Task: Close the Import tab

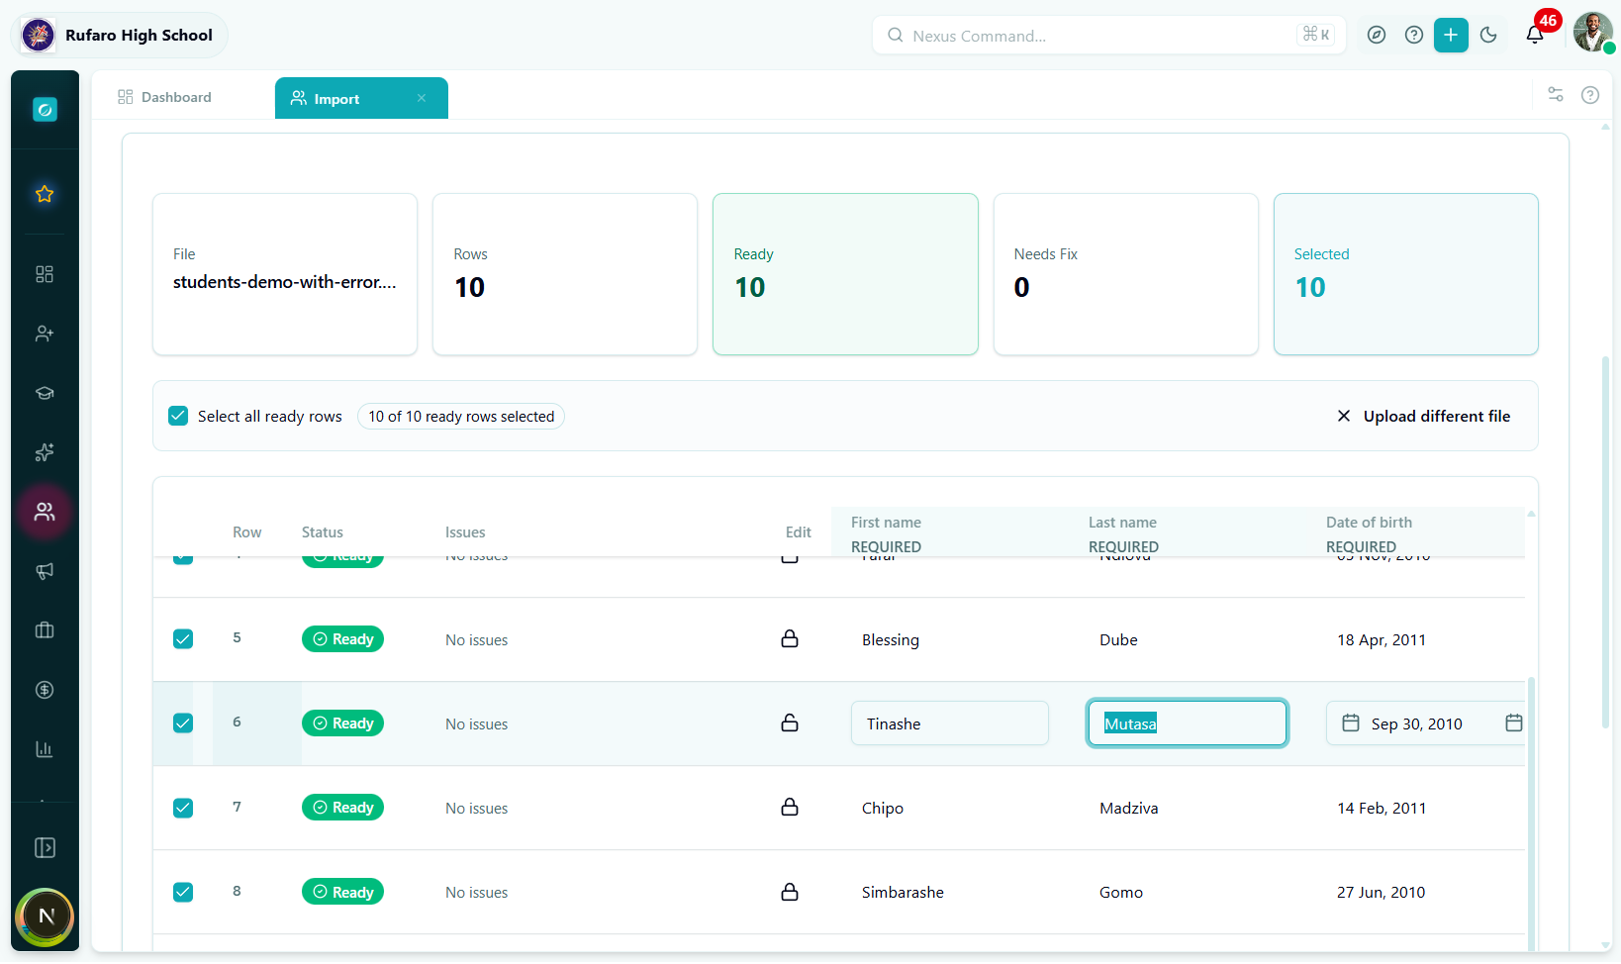Action: 422,98
